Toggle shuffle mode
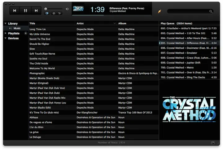Image resolution: width=223 pixels, height=150 pixels. 54,13
